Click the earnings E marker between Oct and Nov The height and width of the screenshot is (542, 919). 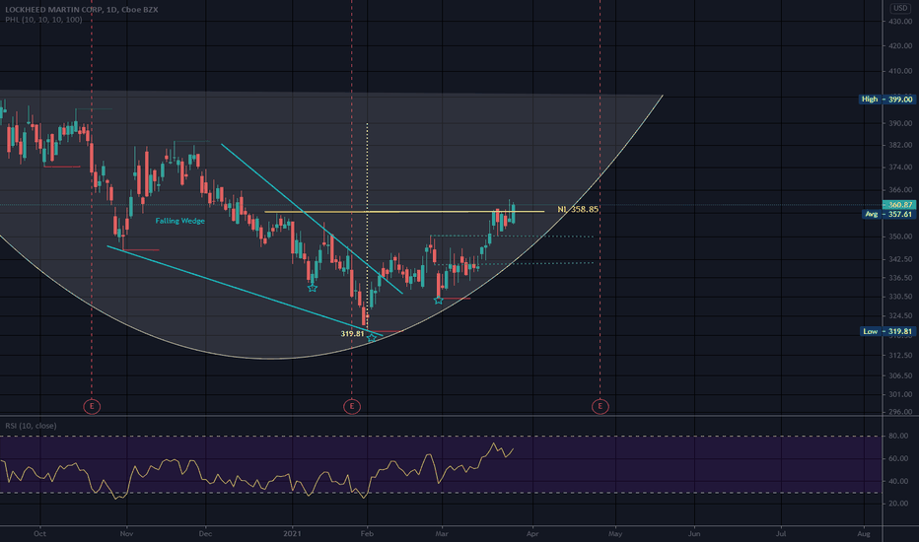pos(92,406)
